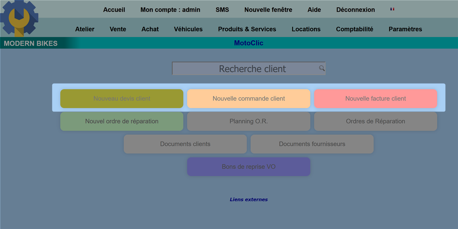Viewport: 458px width, 229px height.
Task: Create a Nouvelle facture client
Action: point(376,99)
